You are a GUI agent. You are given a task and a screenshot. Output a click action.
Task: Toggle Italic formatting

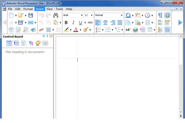coord(73,22)
